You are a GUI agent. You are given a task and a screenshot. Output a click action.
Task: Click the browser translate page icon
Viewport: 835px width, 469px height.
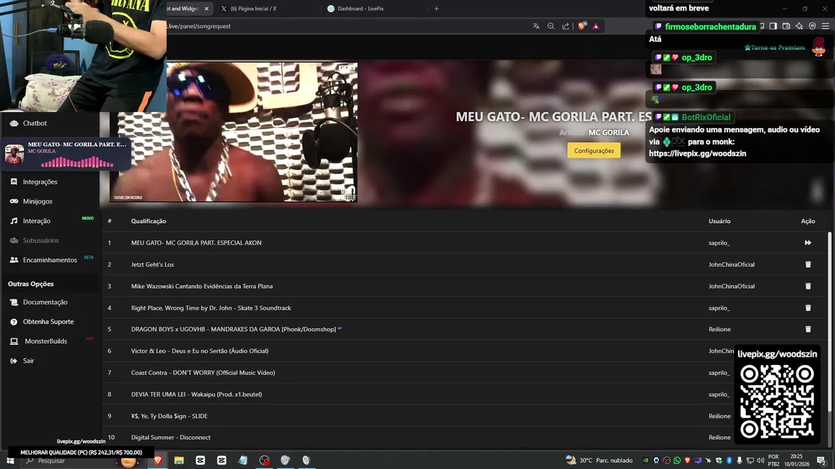click(x=536, y=26)
